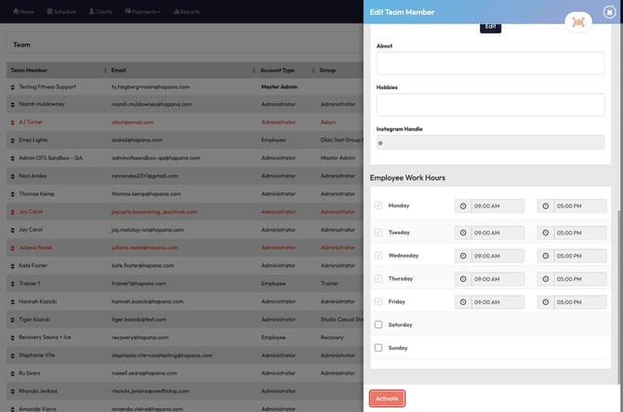This screenshot has width=623, height=412.
Task: Click the clock icon for Tuesday end time
Action: 545,233
